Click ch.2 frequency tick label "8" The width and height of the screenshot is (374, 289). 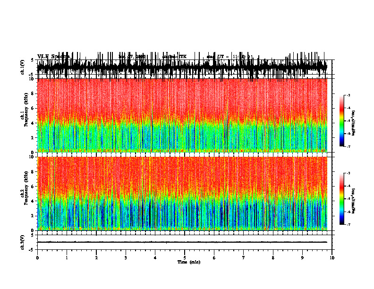pyautogui.click(x=33, y=172)
